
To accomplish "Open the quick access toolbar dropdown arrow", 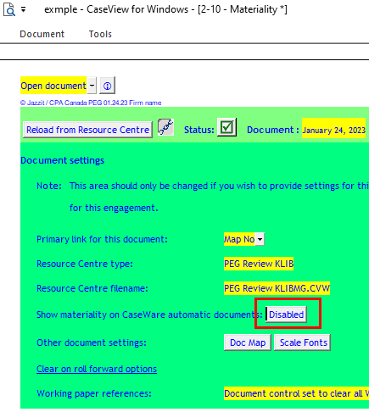I will click(x=24, y=9).
